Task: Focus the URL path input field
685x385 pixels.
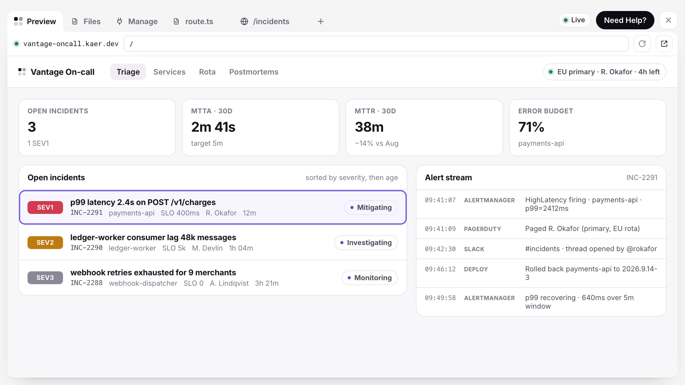Action: pyautogui.click(x=376, y=44)
